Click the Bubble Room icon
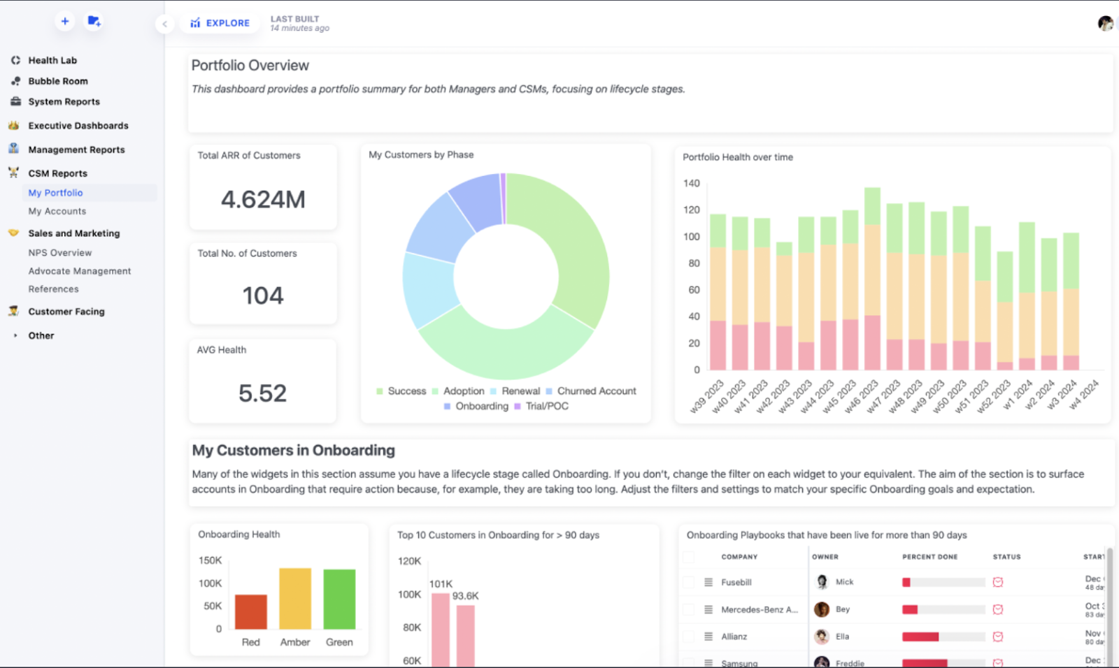 (15, 81)
